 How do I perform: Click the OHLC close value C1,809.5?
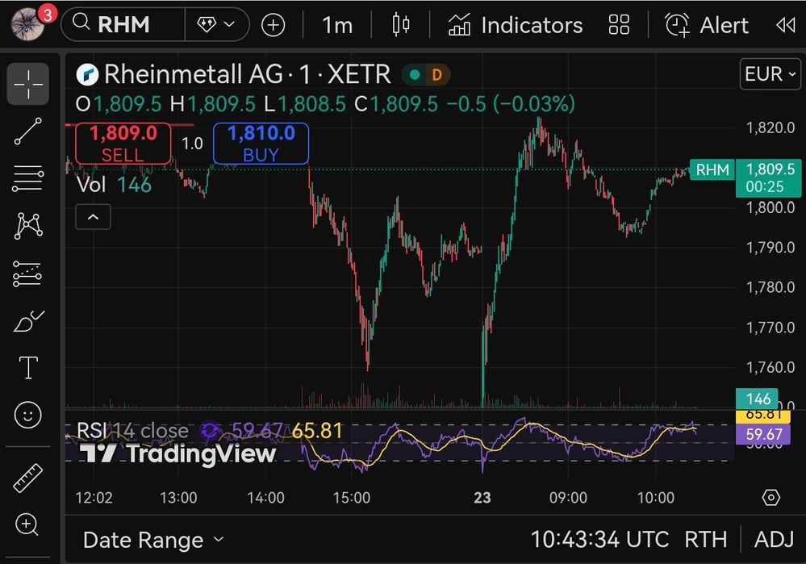(x=396, y=104)
